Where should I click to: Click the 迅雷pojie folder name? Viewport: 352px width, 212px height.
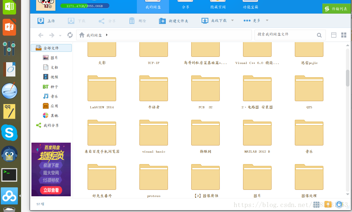[309, 63]
